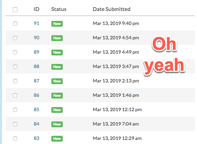Viewport: 197px width, 144px height.
Task: Tick the checkbox beside entry 85
Action: [15, 110]
